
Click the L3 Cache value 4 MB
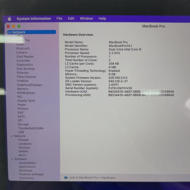pyautogui.click(x=112, y=67)
